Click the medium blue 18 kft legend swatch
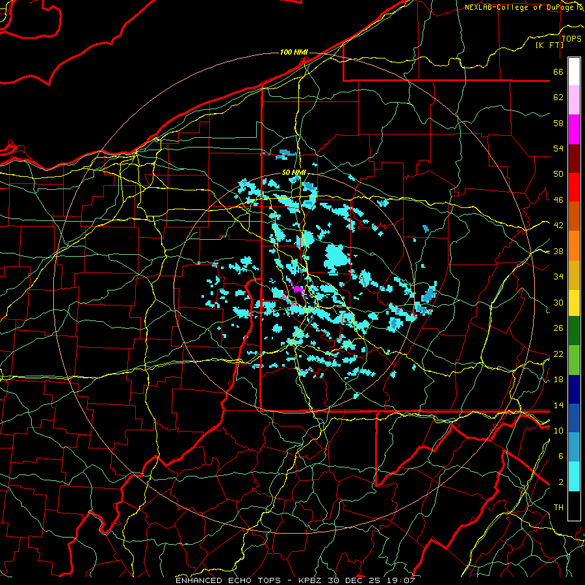This screenshot has width=585, height=585. click(x=574, y=419)
